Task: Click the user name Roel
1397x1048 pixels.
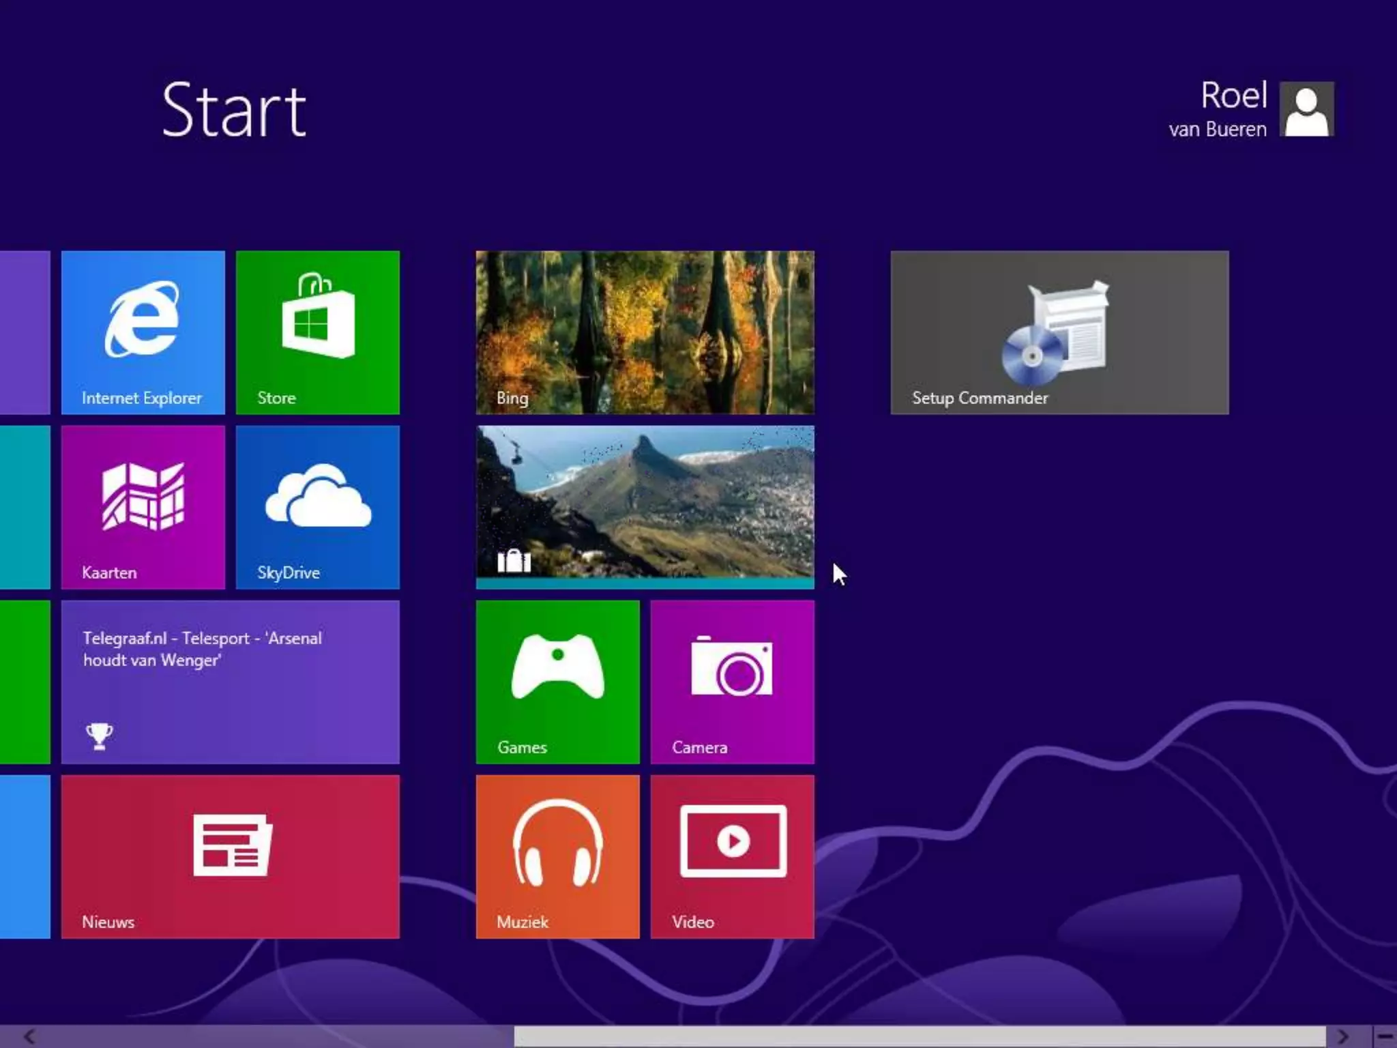Action: point(1234,95)
